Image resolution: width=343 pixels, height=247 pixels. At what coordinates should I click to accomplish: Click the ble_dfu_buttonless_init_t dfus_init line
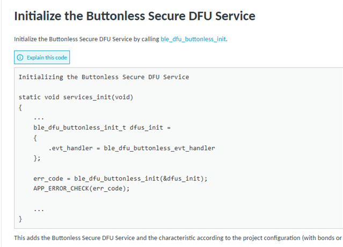(102, 128)
